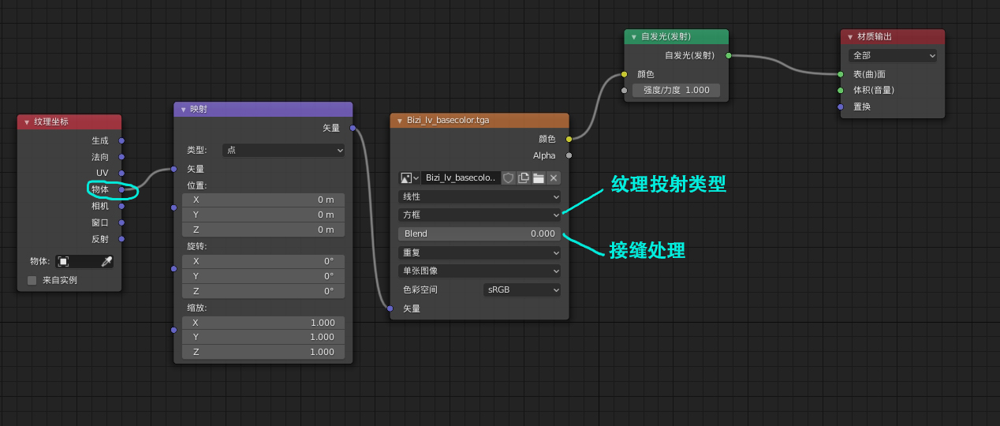Click the 物体 output socket
This screenshot has width=1000, height=426.
121,189
